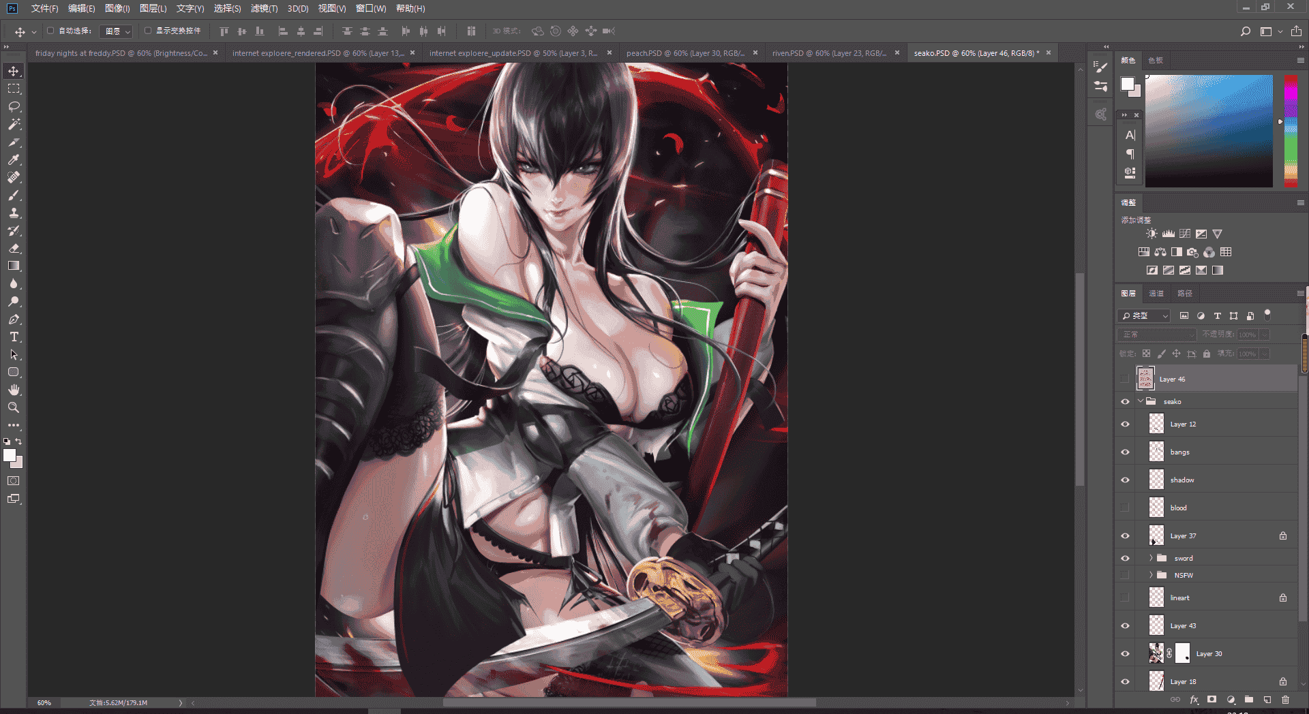Close the riven.PSD document tab
The width and height of the screenshot is (1309, 714).
coord(897,52)
